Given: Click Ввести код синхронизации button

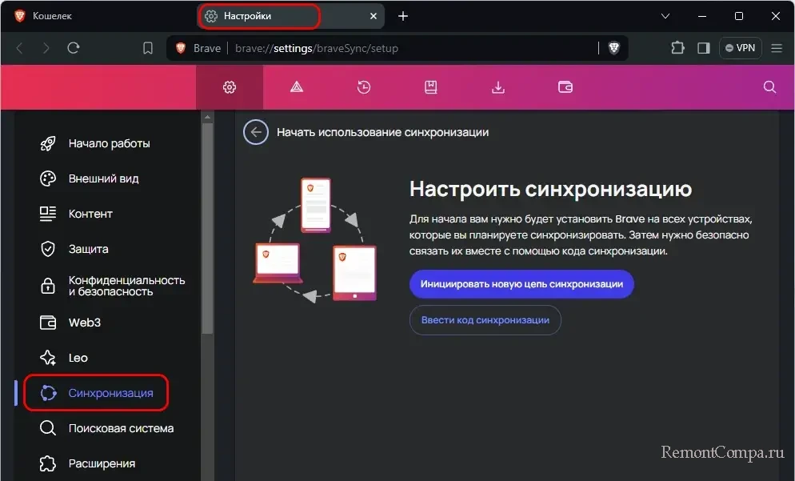Looking at the screenshot, I should (x=485, y=320).
